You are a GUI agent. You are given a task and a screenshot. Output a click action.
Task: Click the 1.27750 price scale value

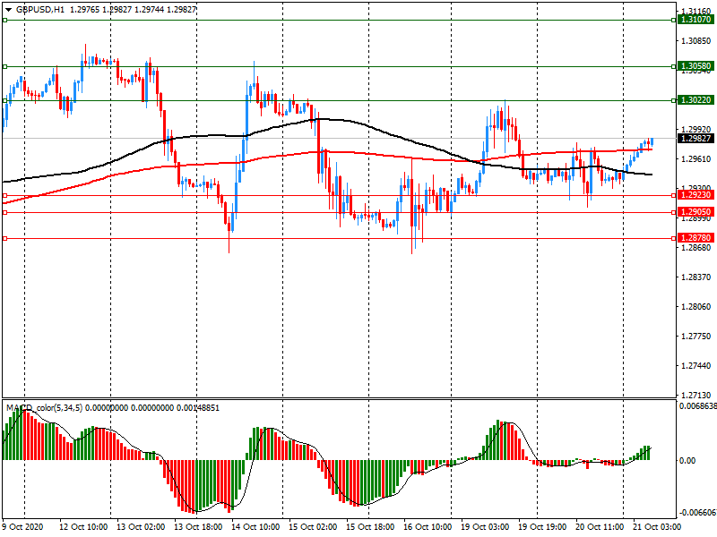(696, 337)
